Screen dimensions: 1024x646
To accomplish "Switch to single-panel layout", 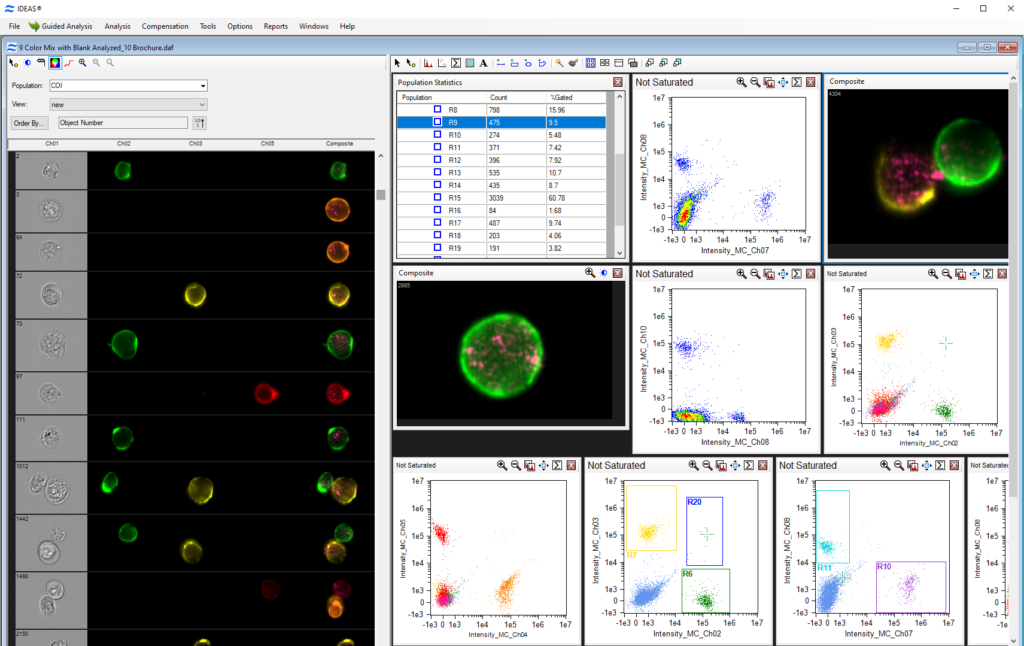I will click(619, 63).
